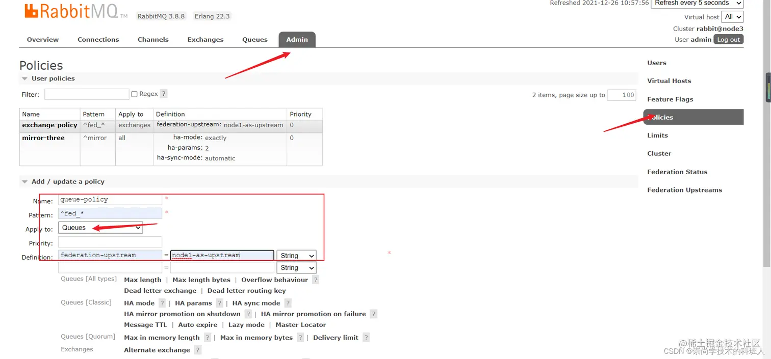Image resolution: width=771 pixels, height=359 pixels.
Task: Insert the Auto expire definition key
Action: point(198,324)
